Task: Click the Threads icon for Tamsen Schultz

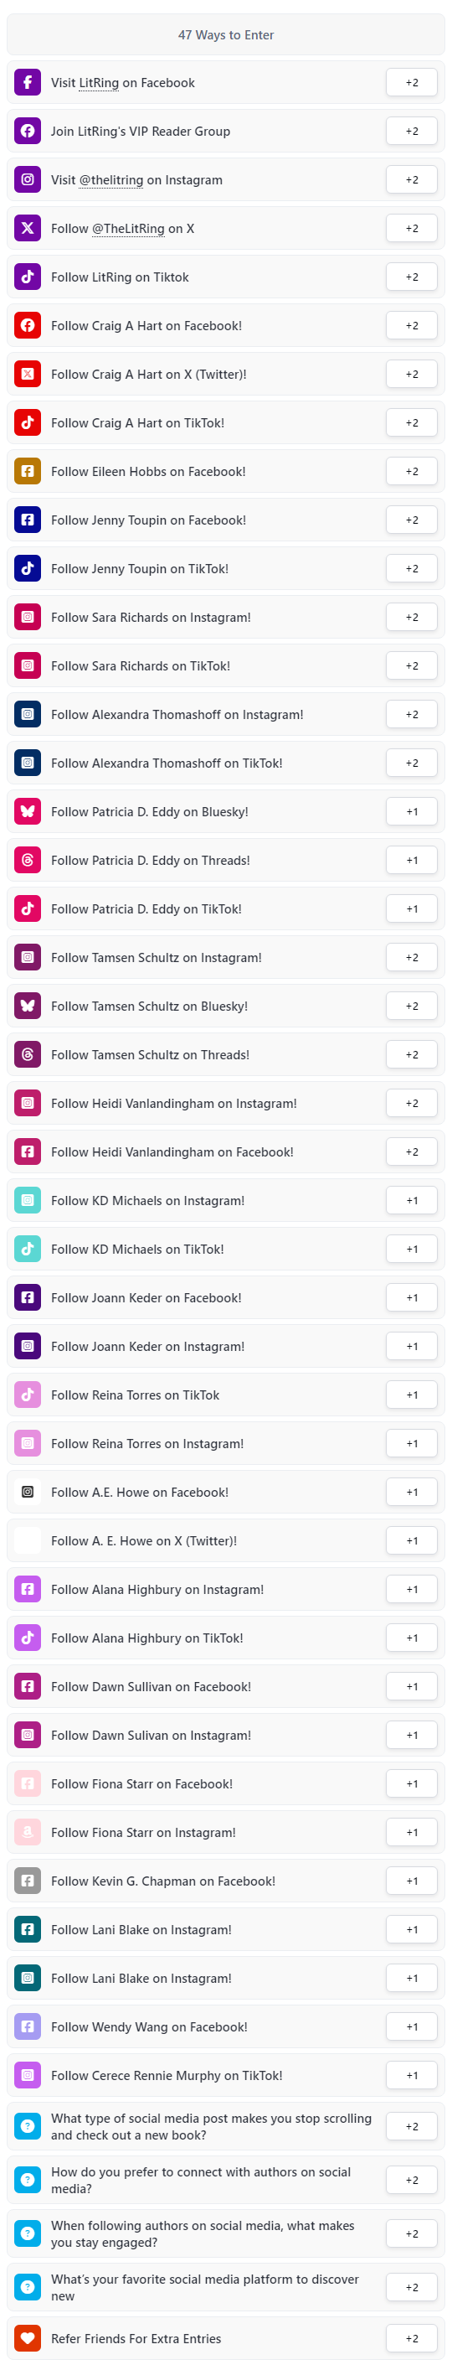Action: (28, 1055)
